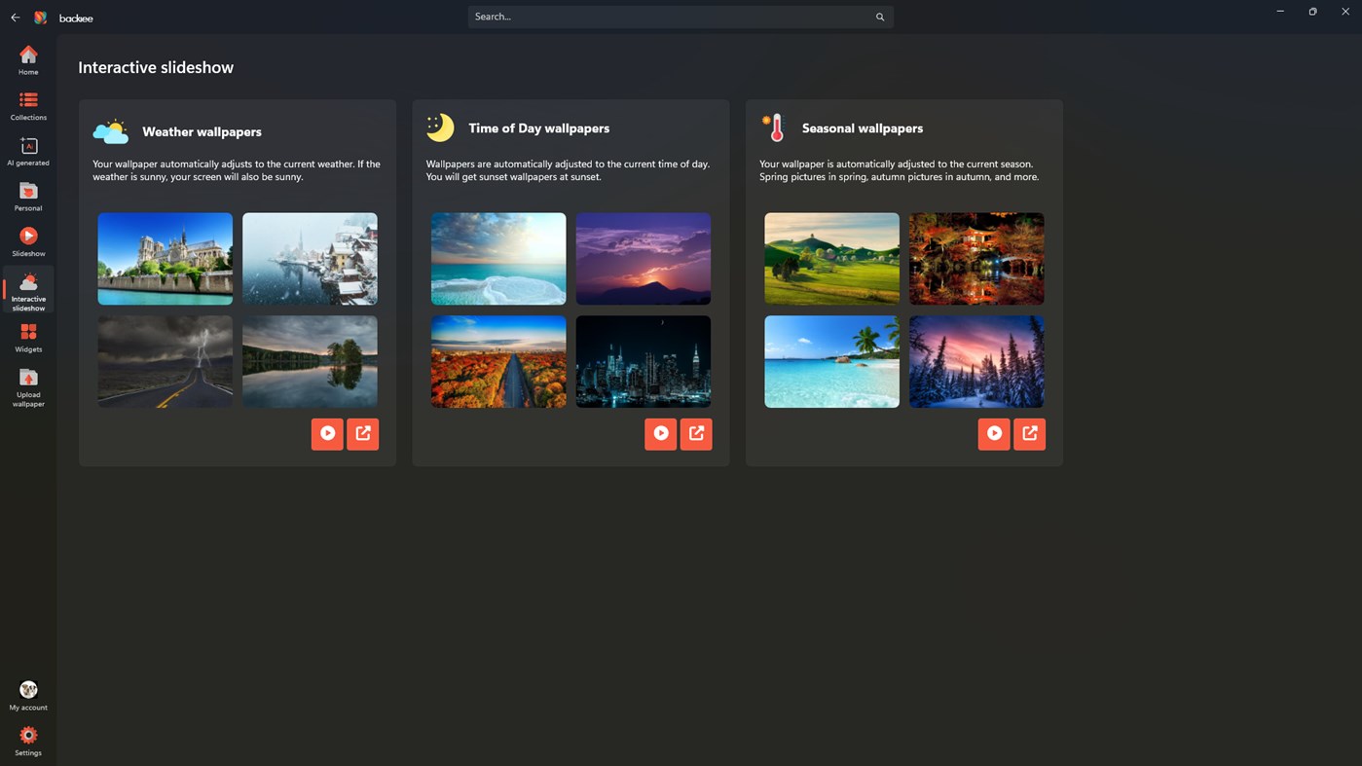The width and height of the screenshot is (1362, 766).
Task: Click the Seasonal thermometer icon
Action: [x=774, y=128]
